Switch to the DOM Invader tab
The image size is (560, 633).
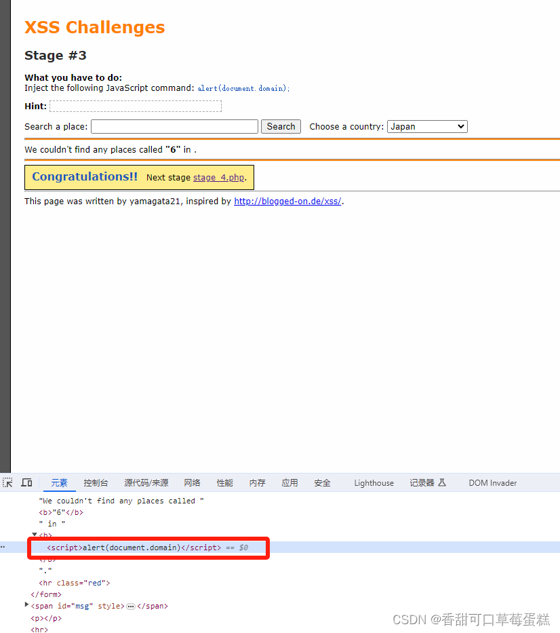tap(492, 482)
